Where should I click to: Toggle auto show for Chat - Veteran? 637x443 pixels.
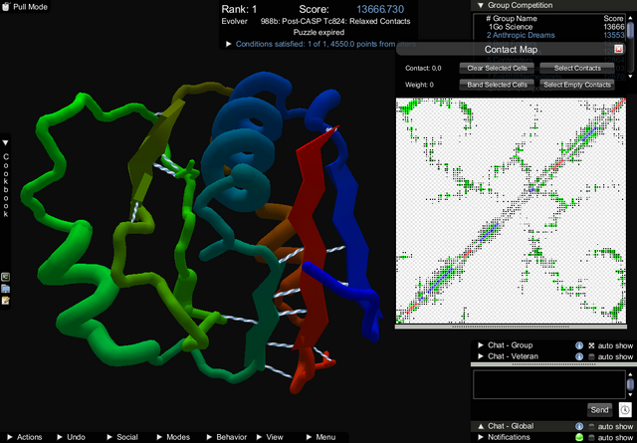tap(591, 356)
